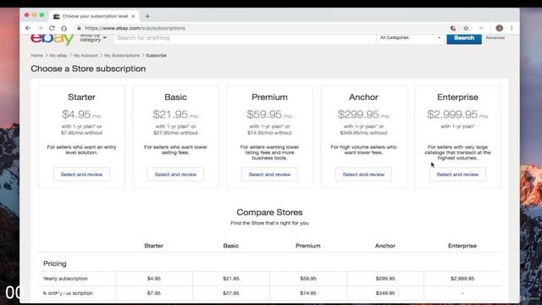The height and width of the screenshot is (305, 542).
Task: Open My Account breadcrumb link
Action: tap(86, 55)
